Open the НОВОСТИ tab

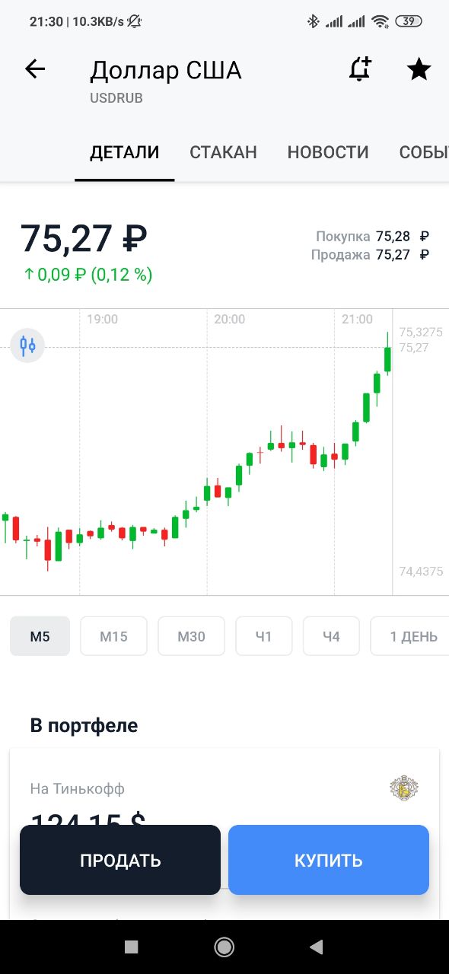coord(328,152)
